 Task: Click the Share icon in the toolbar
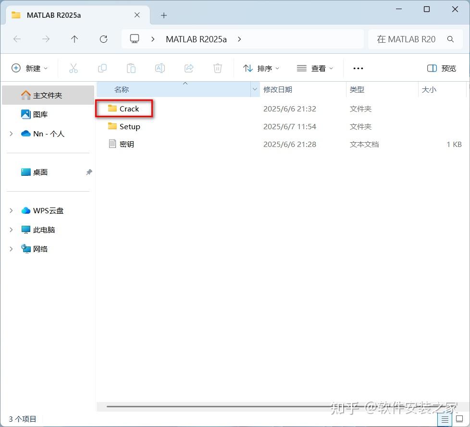[188, 68]
